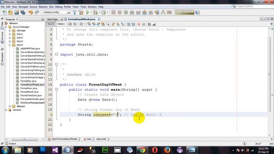The width and height of the screenshot is (274, 154).
Task: Click the lightbulb hint on line 20
Action: (x=51, y=115)
